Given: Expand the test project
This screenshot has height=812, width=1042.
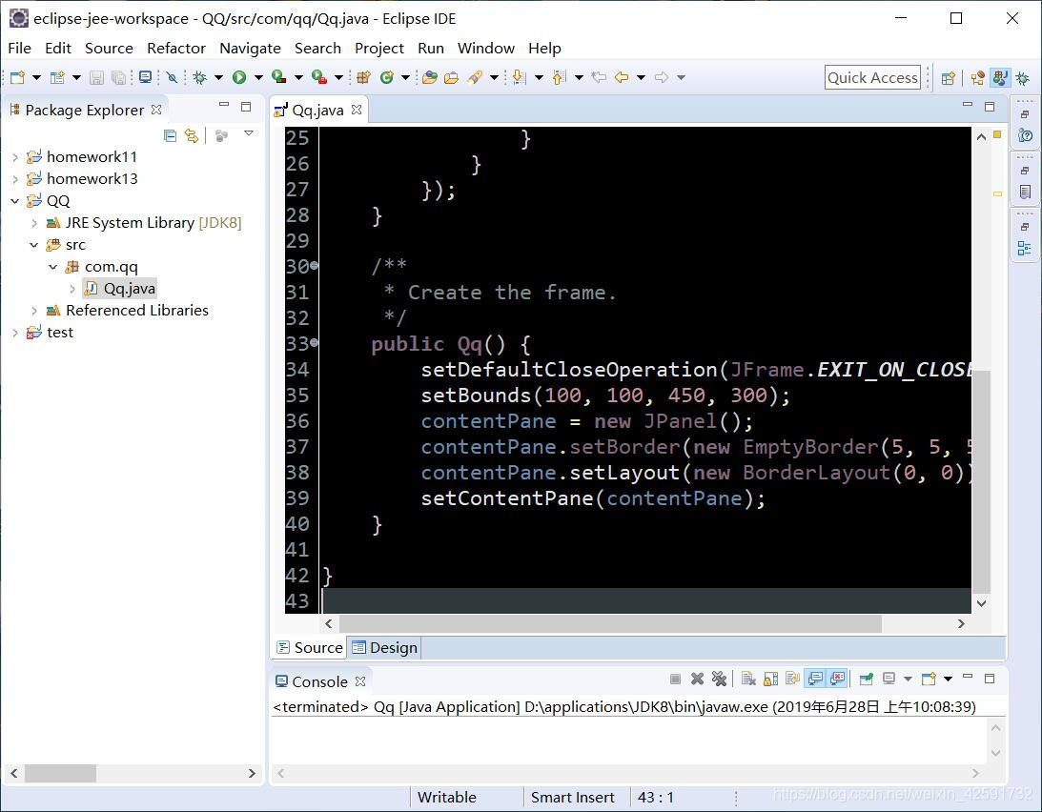Looking at the screenshot, I should click(15, 333).
